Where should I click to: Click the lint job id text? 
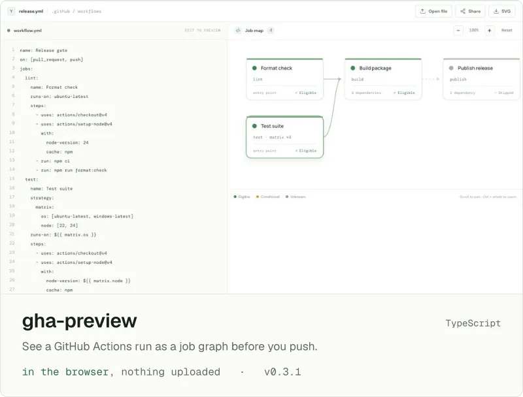[258, 79]
